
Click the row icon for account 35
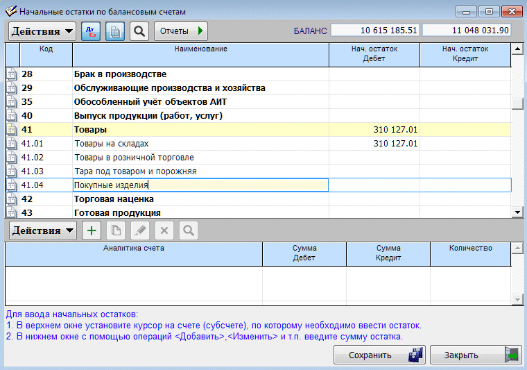tap(12, 101)
